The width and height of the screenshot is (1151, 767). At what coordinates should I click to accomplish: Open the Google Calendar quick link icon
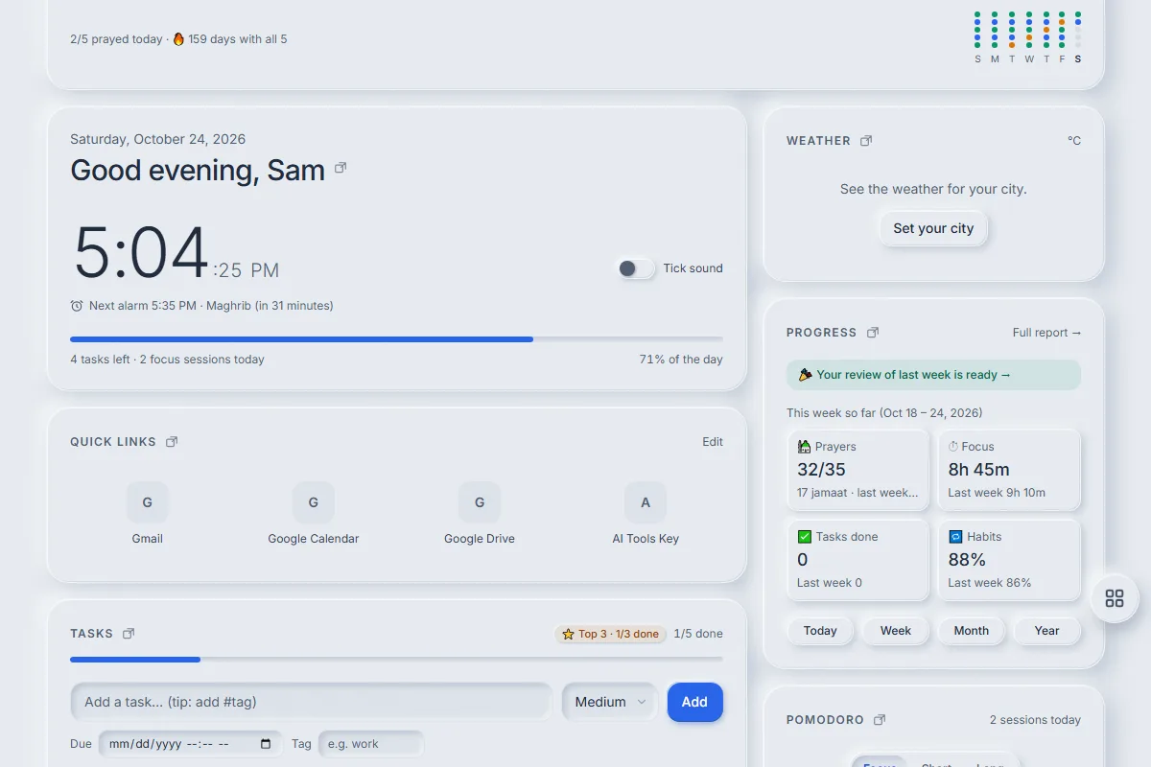pyautogui.click(x=314, y=502)
